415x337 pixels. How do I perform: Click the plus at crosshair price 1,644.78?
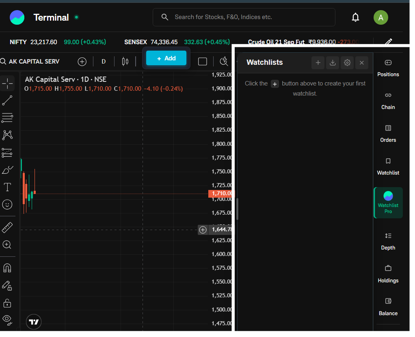coord(203,230)
